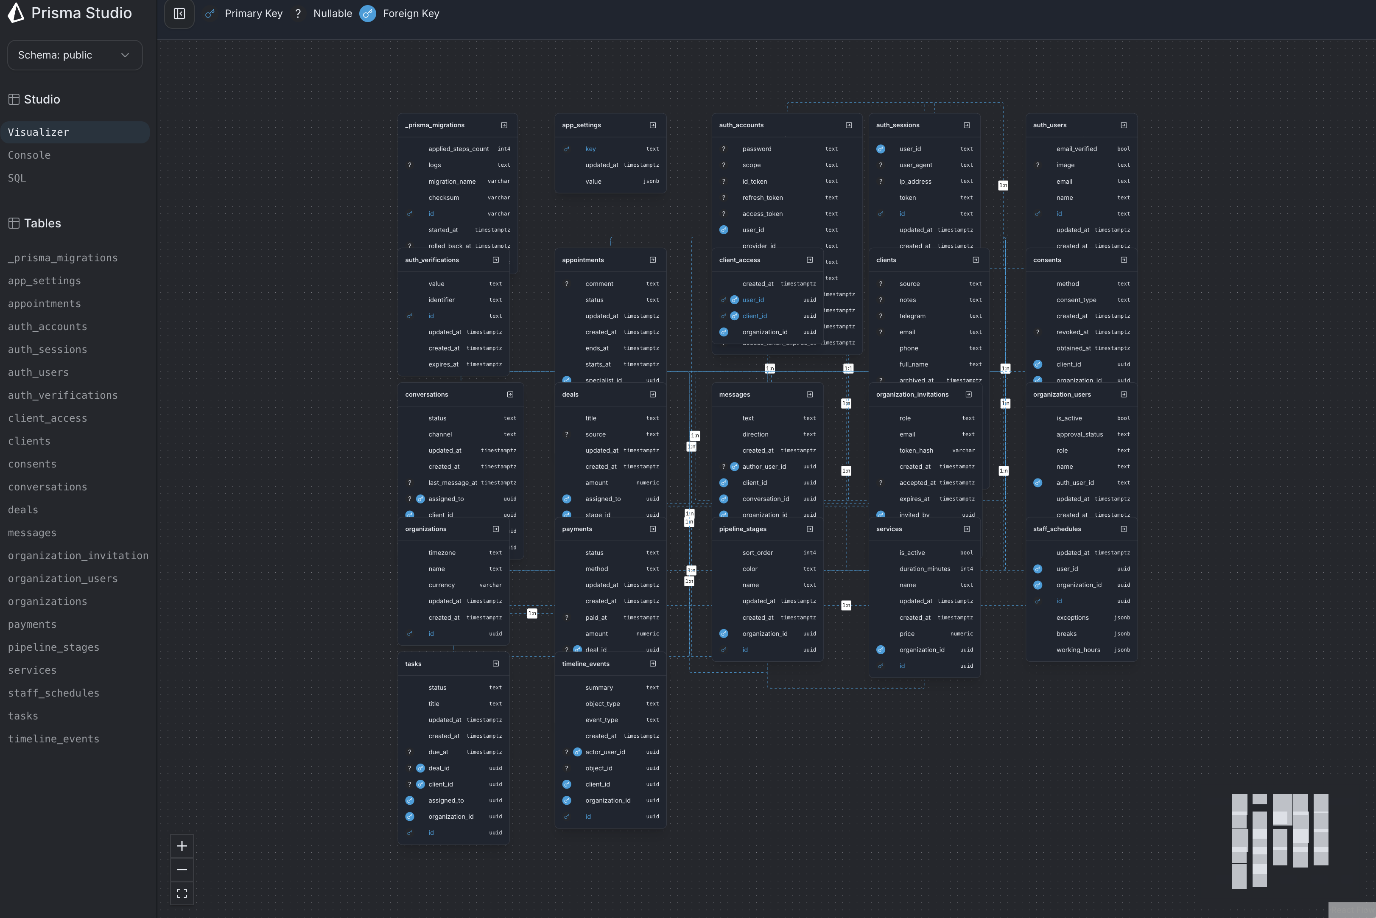Open payments table via its header icon

tap(653, 529)
